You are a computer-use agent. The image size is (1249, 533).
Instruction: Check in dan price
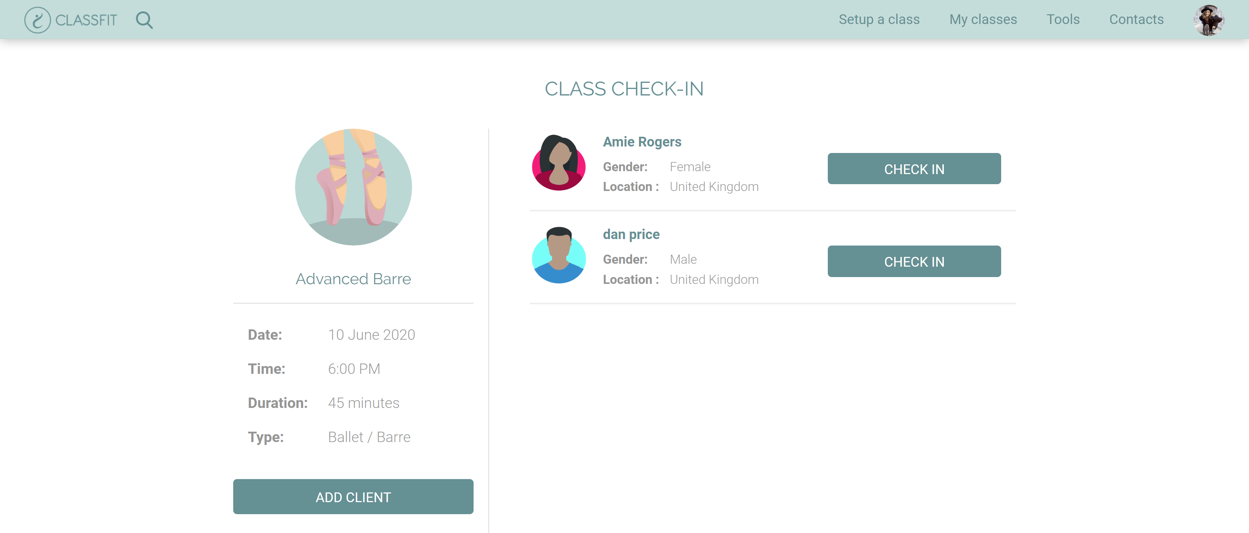[914, 261]
